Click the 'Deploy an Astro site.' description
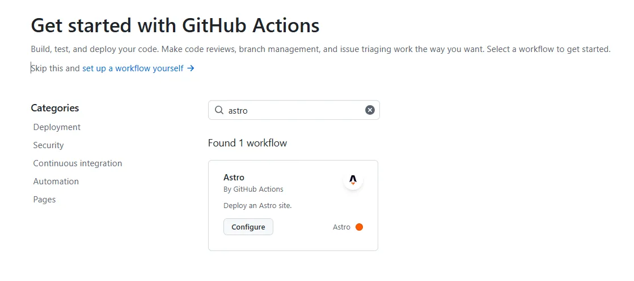The image size is (634, 281). click(x=257, y=206)
